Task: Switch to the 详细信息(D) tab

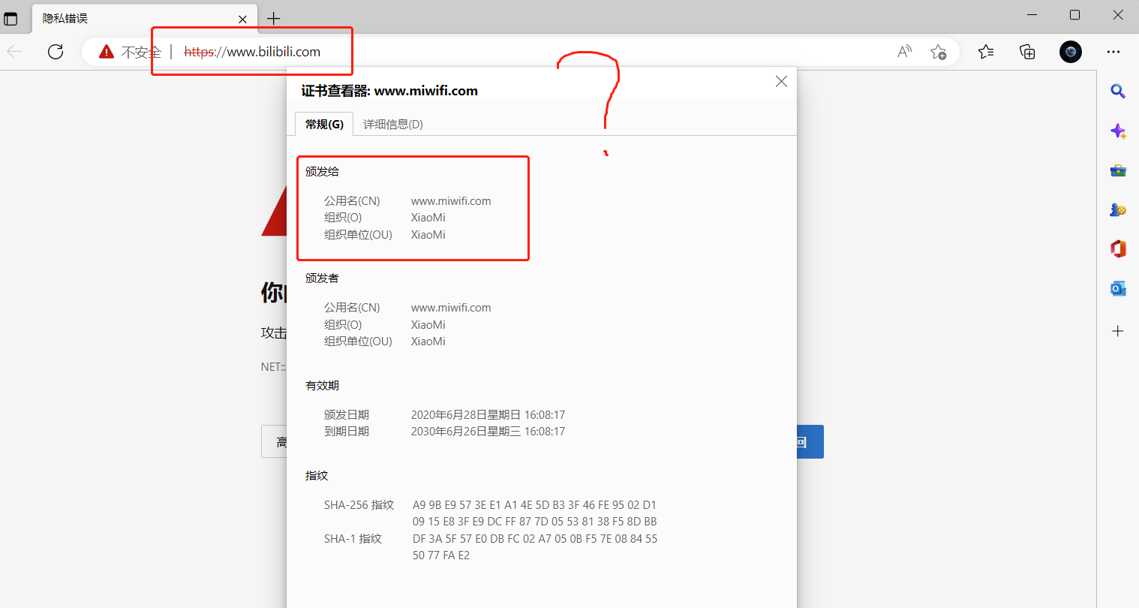Action: [x=393, y=125]
